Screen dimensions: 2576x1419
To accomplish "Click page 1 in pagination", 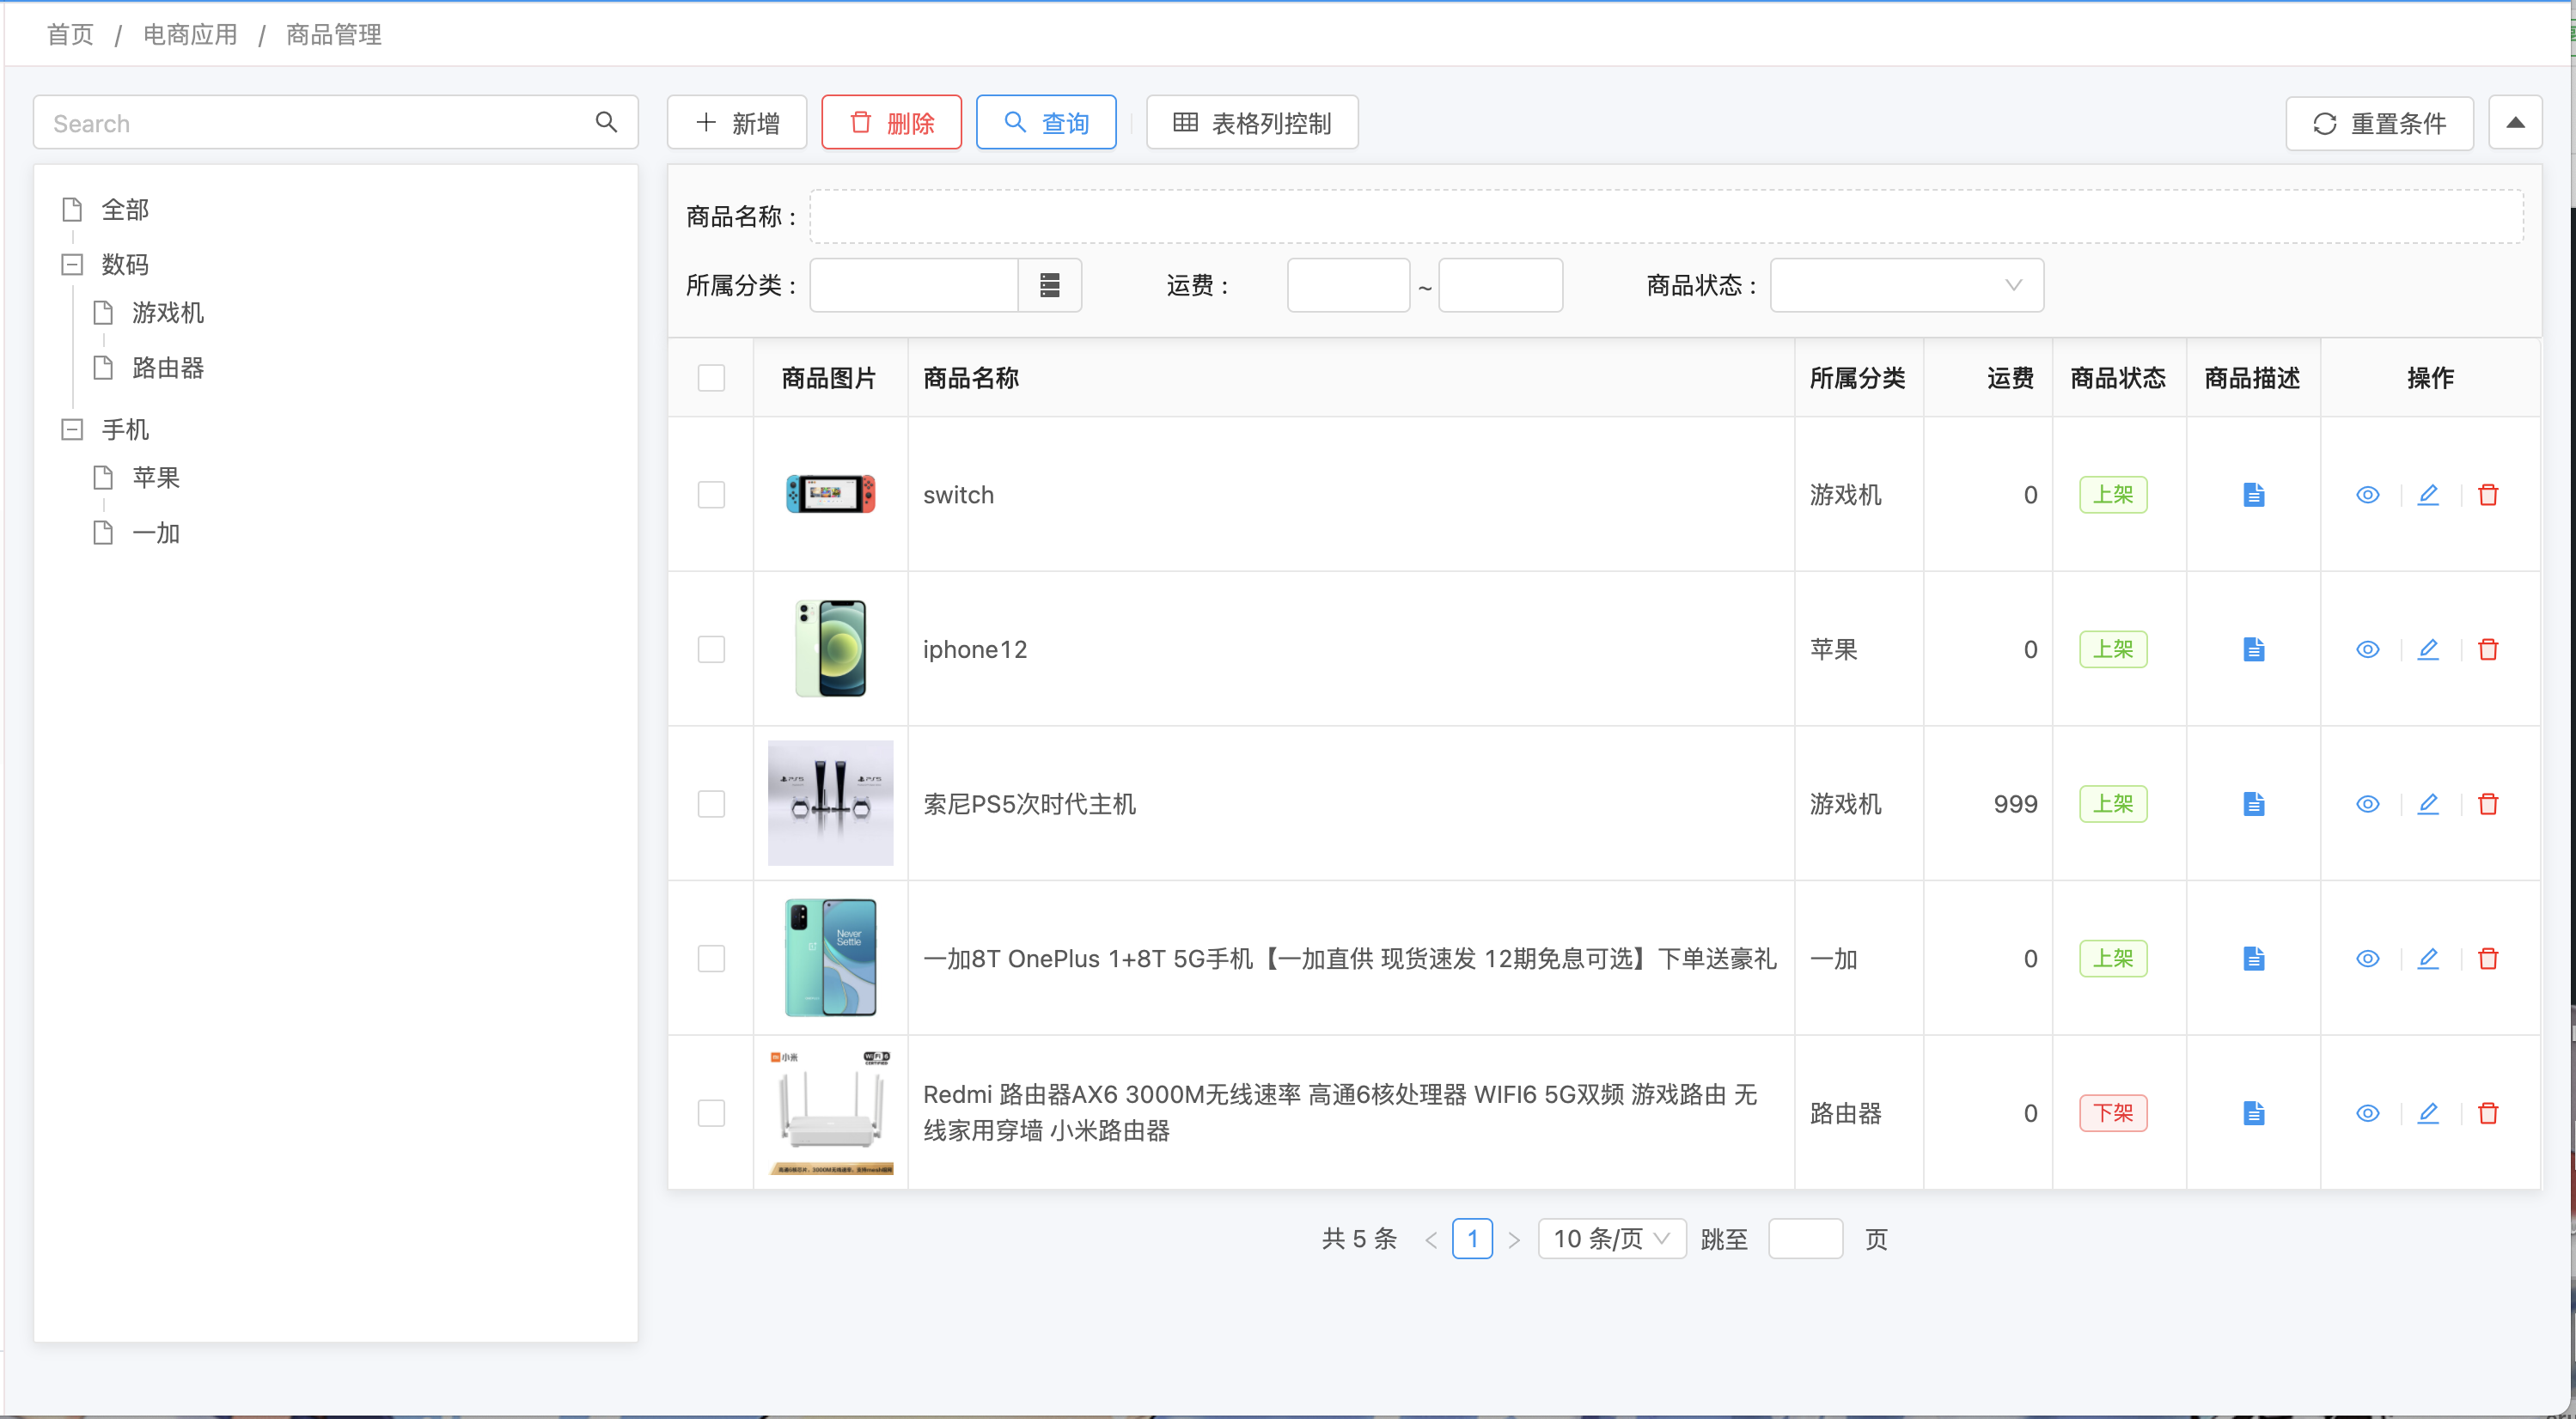I will click(x=1472, y=1239).
